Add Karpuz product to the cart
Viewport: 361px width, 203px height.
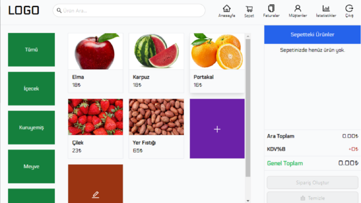tap(156, 63)
